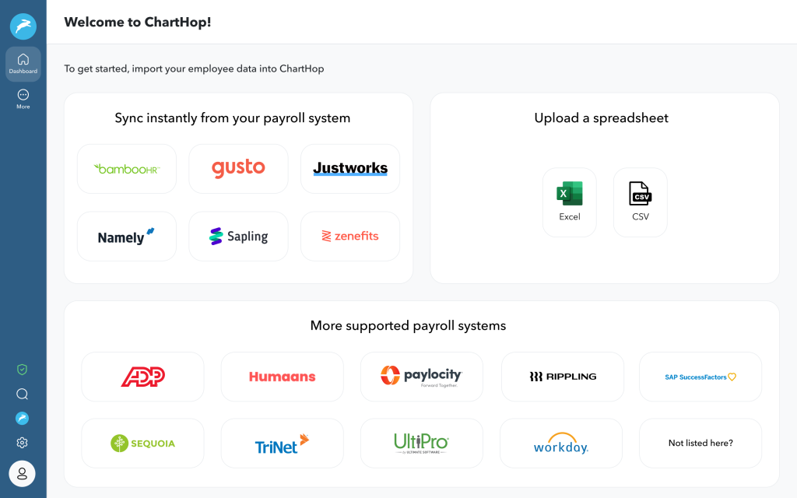Select Gusto payroll sync

tap(238, 169)
